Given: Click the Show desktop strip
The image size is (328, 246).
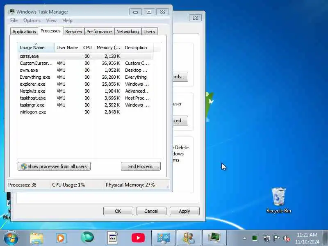Looking at the screenshot, I should (325, 238).
